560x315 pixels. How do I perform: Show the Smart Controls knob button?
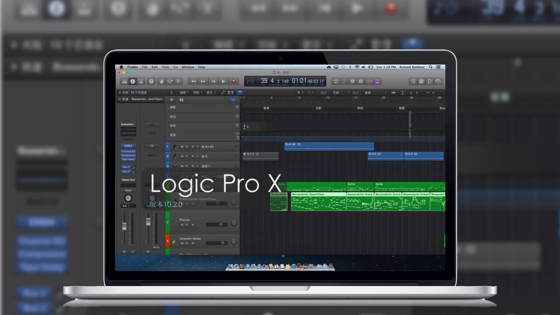(161, 81)
